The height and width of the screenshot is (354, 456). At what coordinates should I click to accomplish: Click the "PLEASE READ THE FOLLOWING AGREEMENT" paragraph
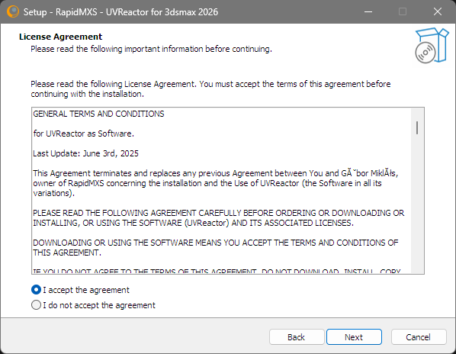[218, 218]
